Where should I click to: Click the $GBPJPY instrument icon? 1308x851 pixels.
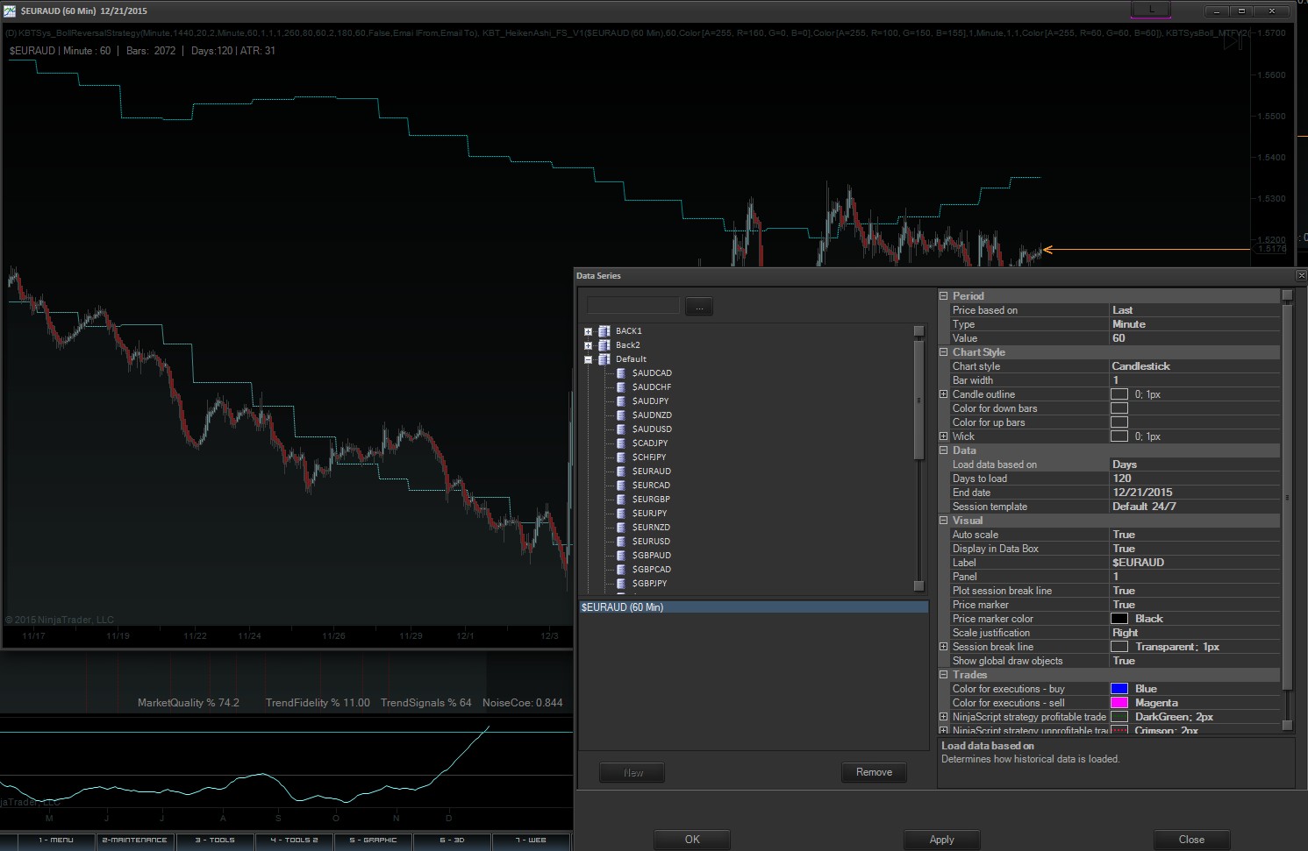621,584
